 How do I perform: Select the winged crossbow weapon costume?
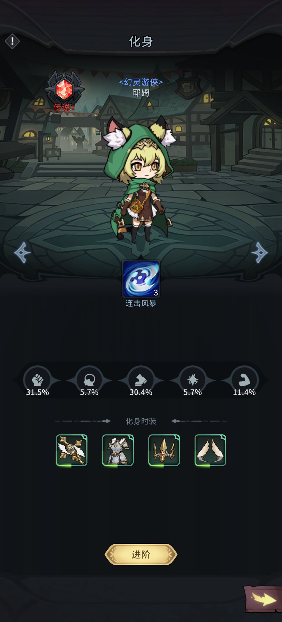coord(72,450)
